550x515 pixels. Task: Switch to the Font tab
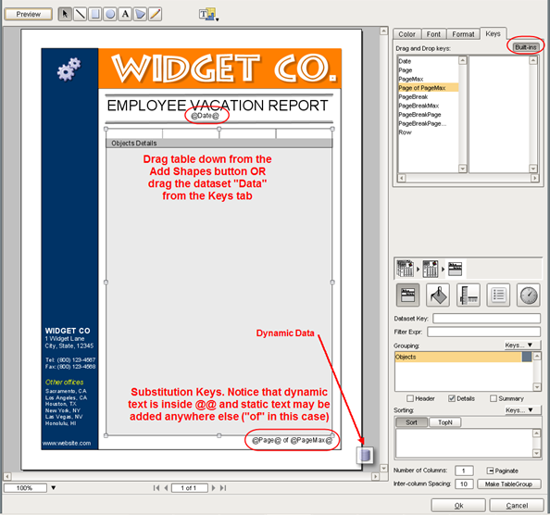(433, 34)
